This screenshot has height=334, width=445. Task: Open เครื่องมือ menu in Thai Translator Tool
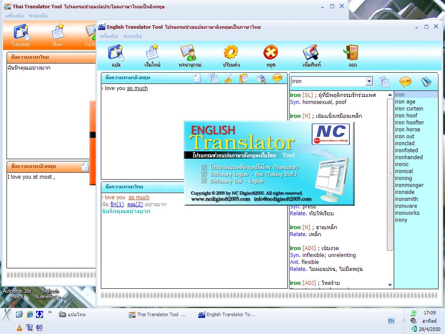click(x=15, y=16)
